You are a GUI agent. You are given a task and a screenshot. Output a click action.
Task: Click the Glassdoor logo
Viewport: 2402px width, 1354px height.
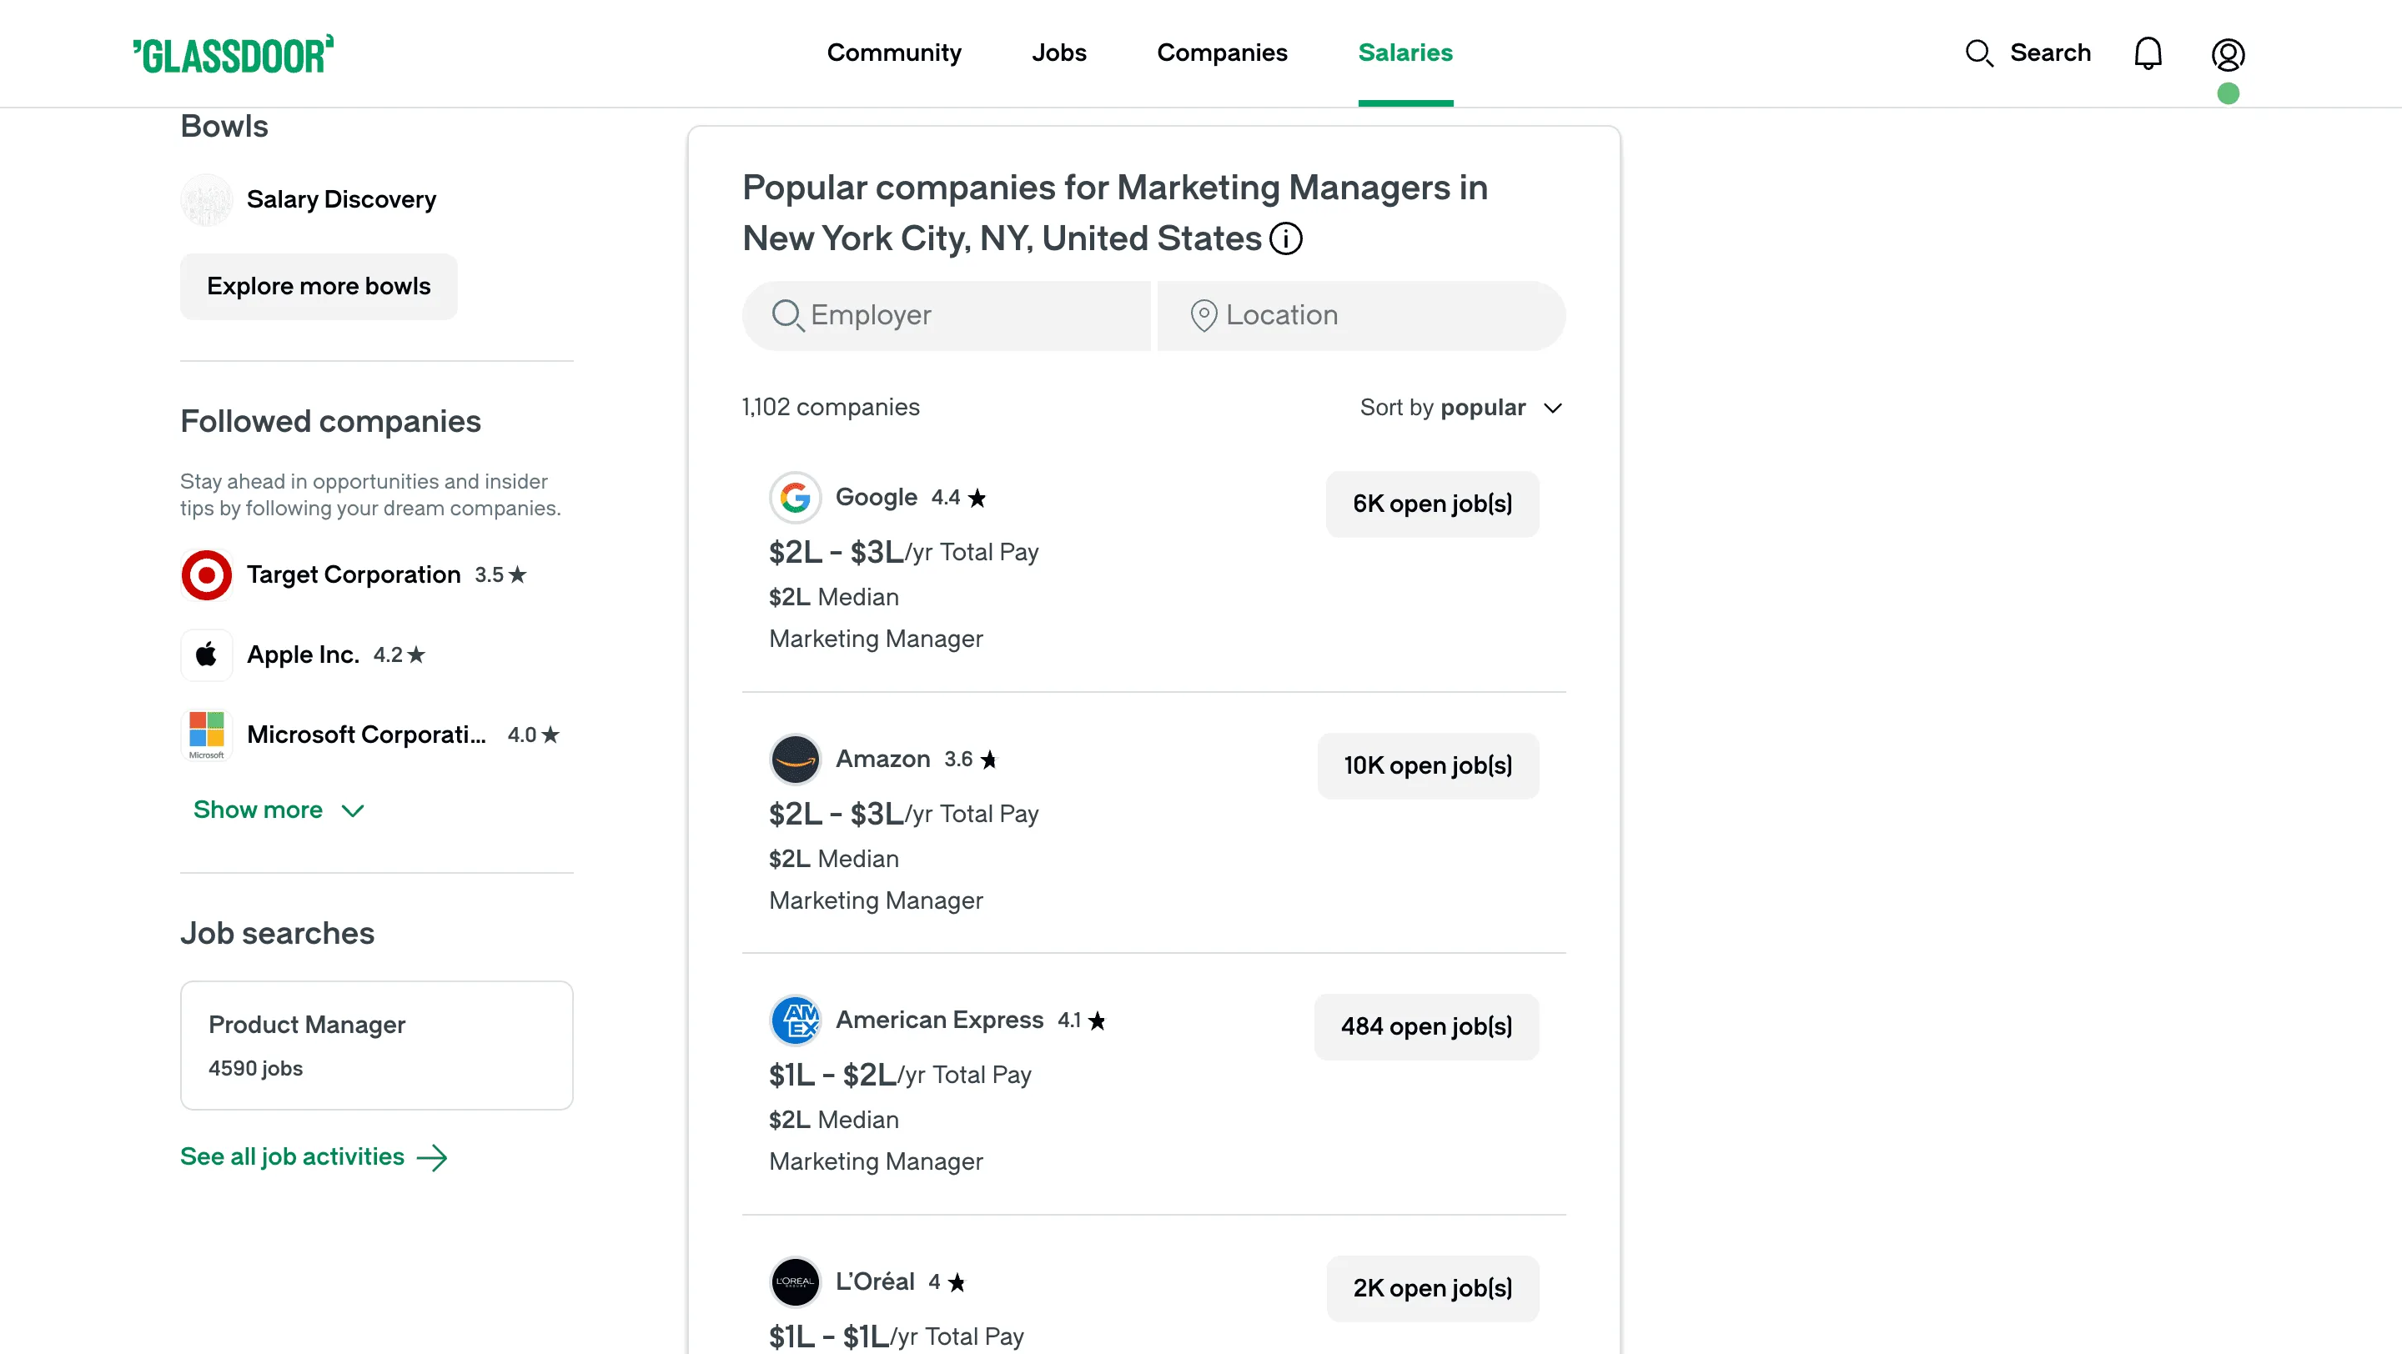click(234, 53)
